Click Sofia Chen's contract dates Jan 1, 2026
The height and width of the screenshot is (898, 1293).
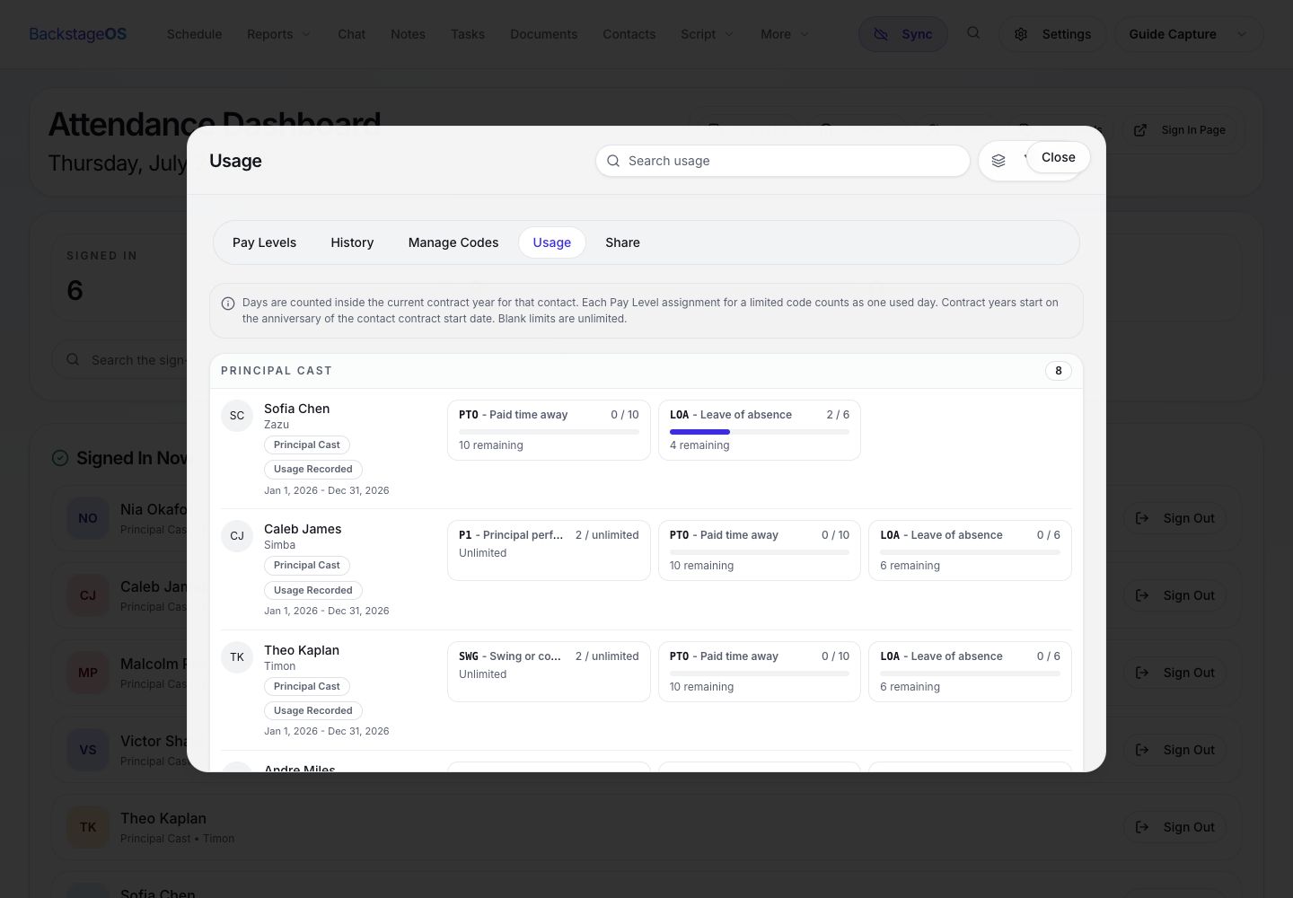(327, 490)
